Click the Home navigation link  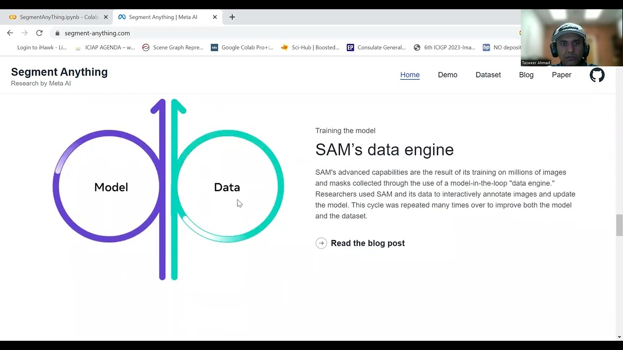(x=410, y=75)
